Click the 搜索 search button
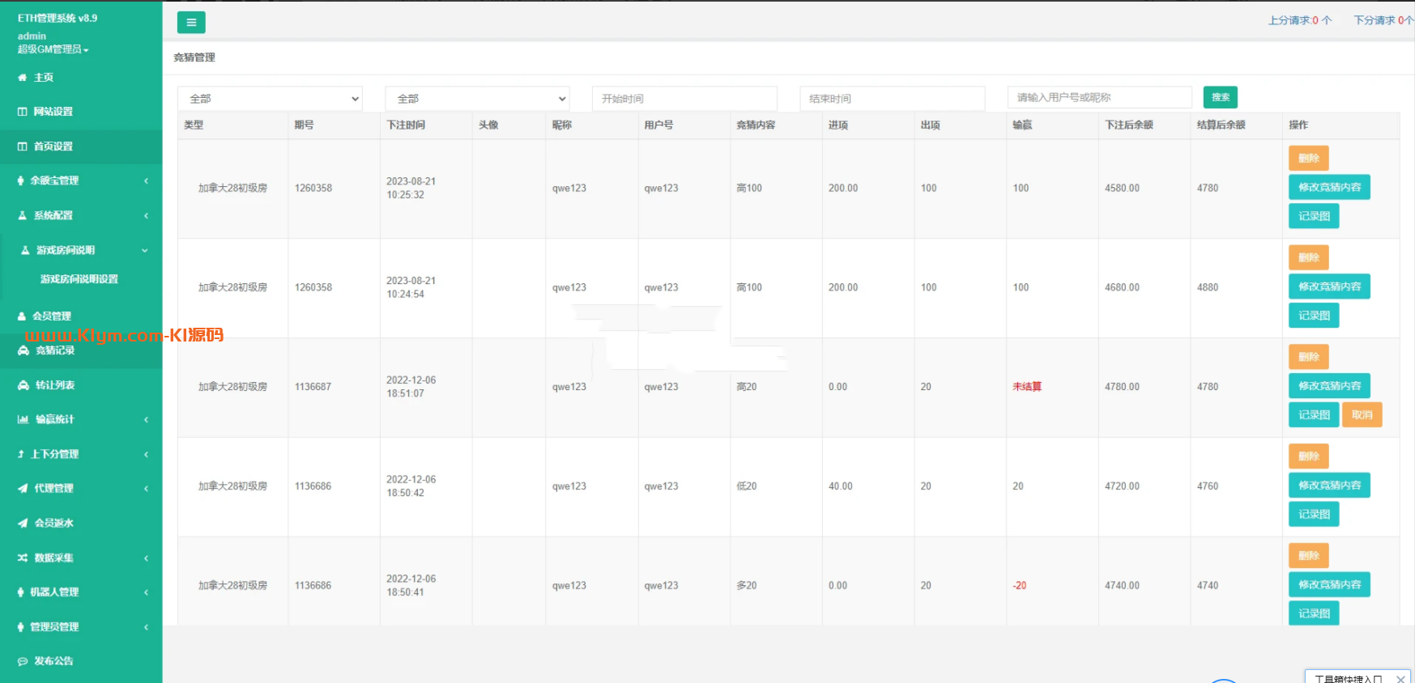The width and height of the screenshot is (1415, 683). [x=1221, y=97]
